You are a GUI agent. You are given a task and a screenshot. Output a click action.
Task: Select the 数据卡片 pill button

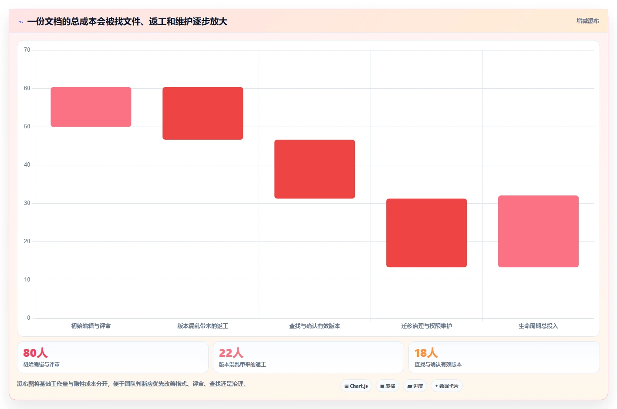(447, 386)
